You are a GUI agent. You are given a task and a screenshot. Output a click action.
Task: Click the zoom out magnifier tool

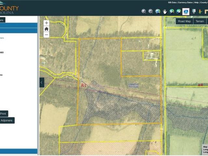point(150,11)
